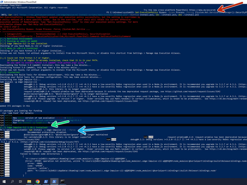The image size is (247, 185).
Task: Select 'Checking if you have Node.js v12' line
Action: tap(33, 46)
